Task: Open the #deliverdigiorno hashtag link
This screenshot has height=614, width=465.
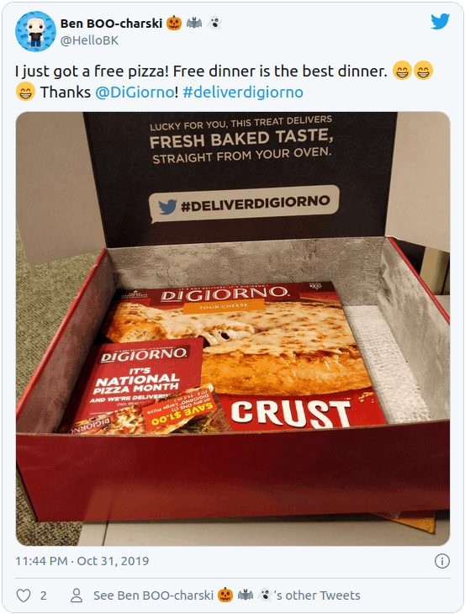Action: [x=243, y=93]
